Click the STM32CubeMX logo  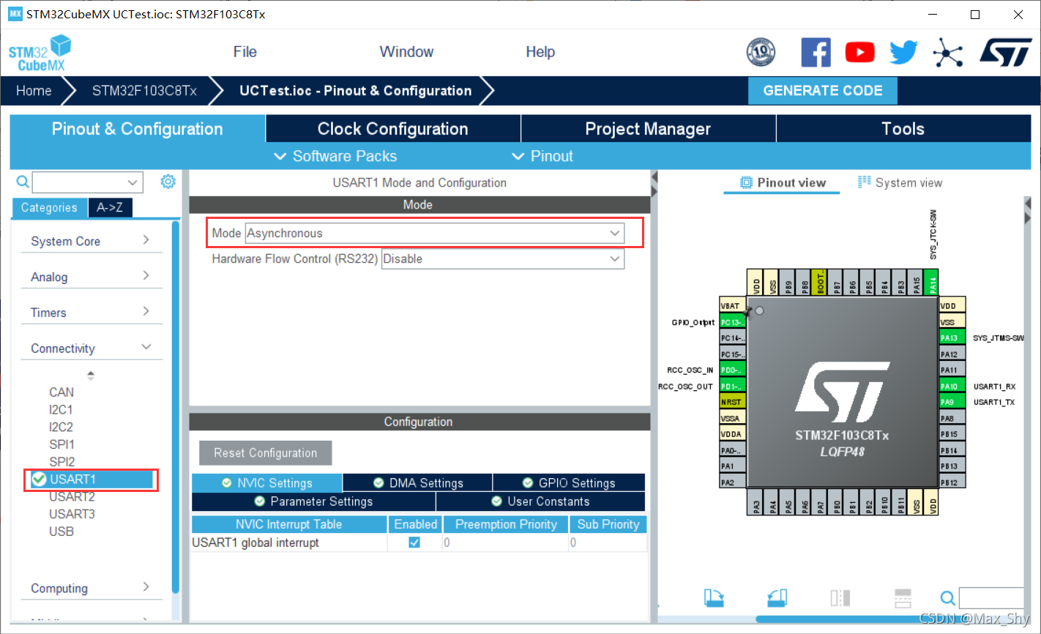pos(40,53)
